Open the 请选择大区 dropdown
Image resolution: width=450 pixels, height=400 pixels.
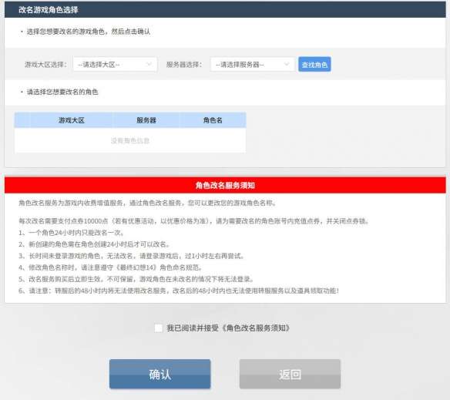point(115,64)
